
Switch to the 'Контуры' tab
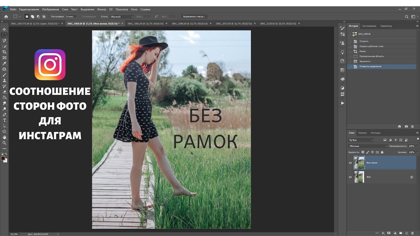[x=376, y=133]
